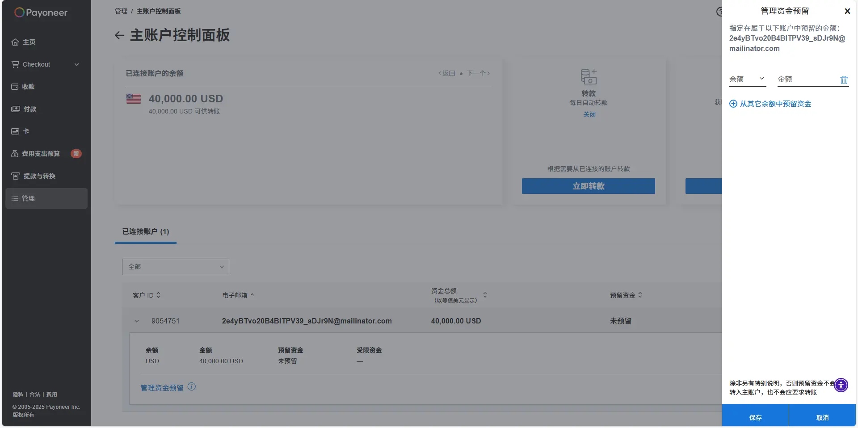Viewport: 858px width, 428px height.
Task: Click the 40,000.00 USD balance amount
Action: point(186,99)
